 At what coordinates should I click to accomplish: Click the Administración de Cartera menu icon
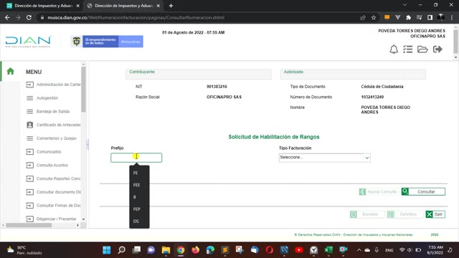pos(29,85)
